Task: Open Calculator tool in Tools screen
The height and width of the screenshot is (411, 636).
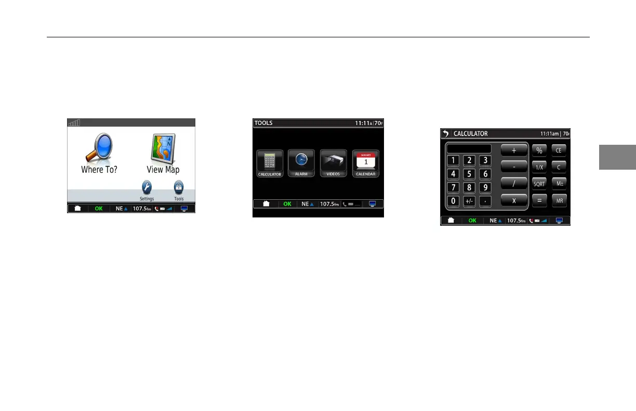Action: pos(270,164)
